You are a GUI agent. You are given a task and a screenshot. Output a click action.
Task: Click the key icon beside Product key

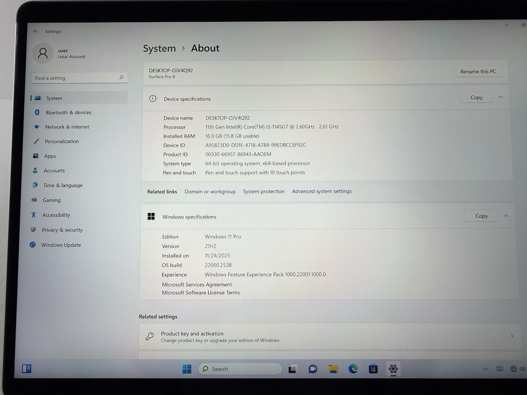point(150,336)
